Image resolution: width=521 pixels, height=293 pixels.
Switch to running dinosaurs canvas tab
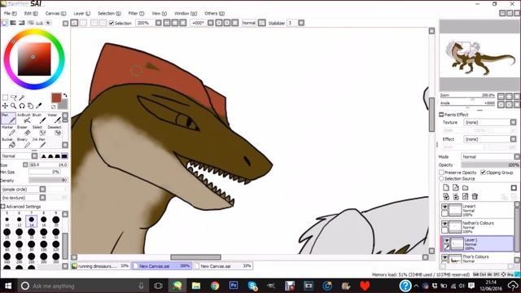[x=101, y=266]
